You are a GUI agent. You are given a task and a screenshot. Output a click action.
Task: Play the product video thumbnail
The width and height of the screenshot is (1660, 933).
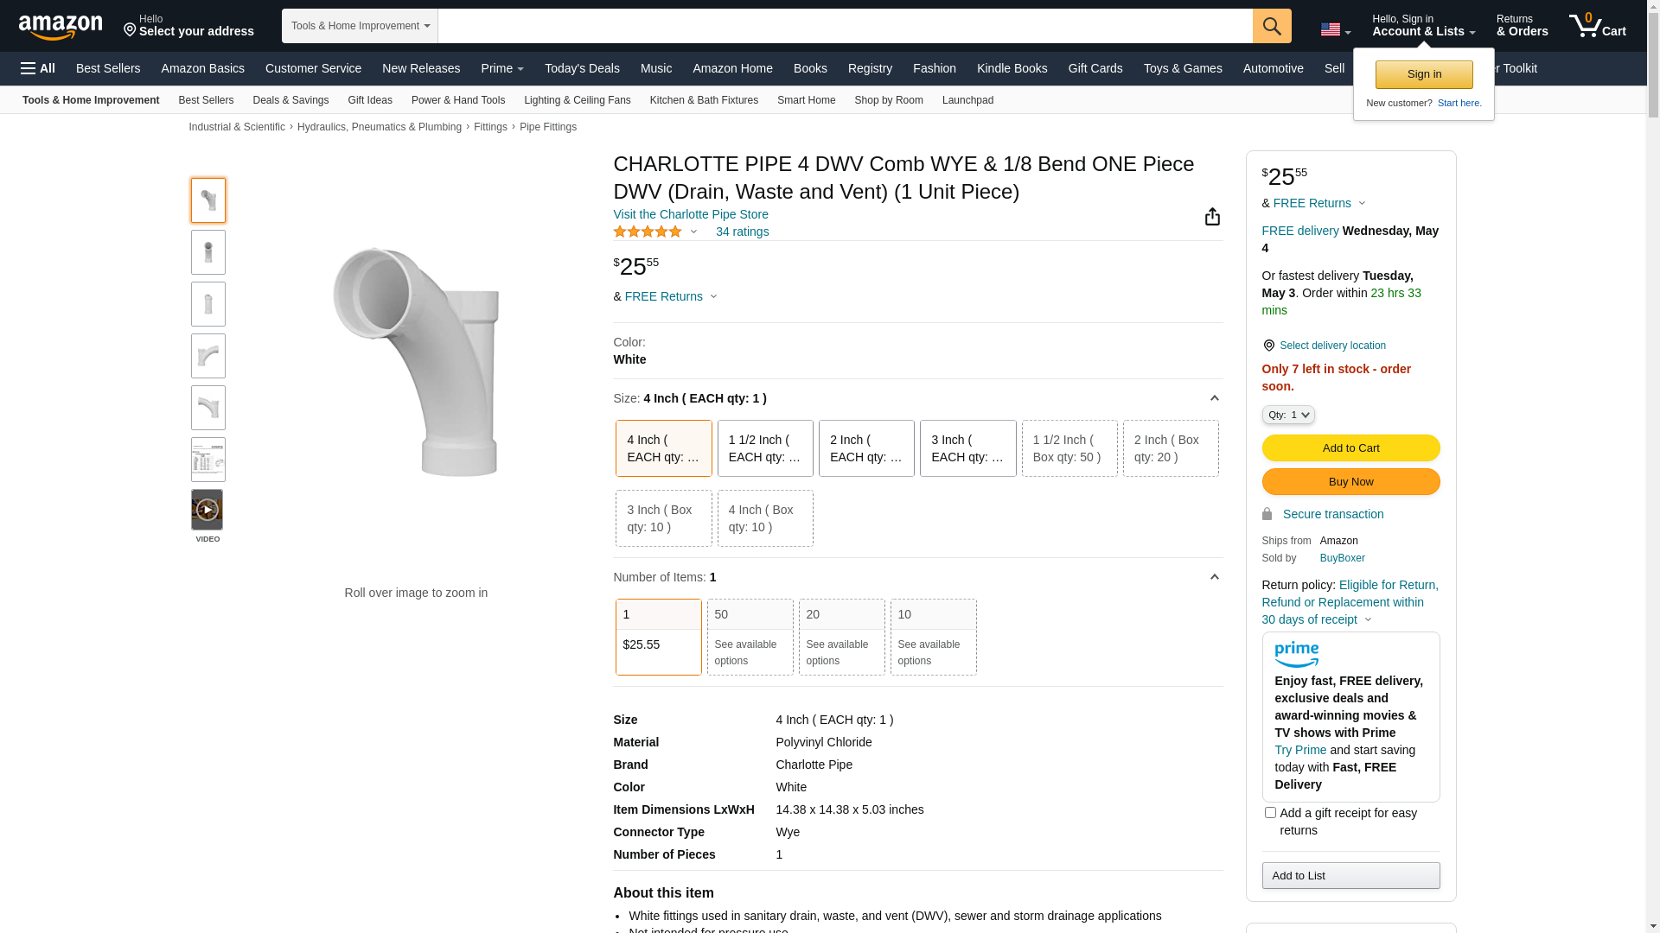pyautogui.click(x=207, y=511)
